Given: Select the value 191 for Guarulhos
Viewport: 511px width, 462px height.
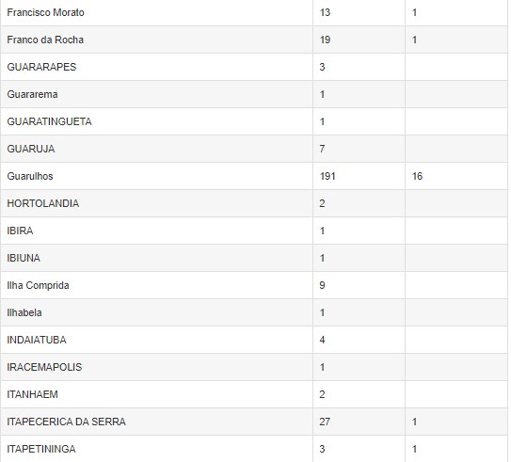Looking at the screenshot, I should pyautogui.click(x=327, y=176).
